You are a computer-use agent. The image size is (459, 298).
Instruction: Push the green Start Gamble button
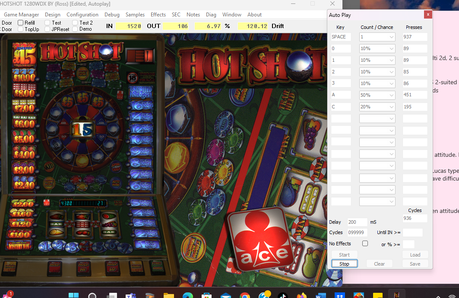(158, 268)
